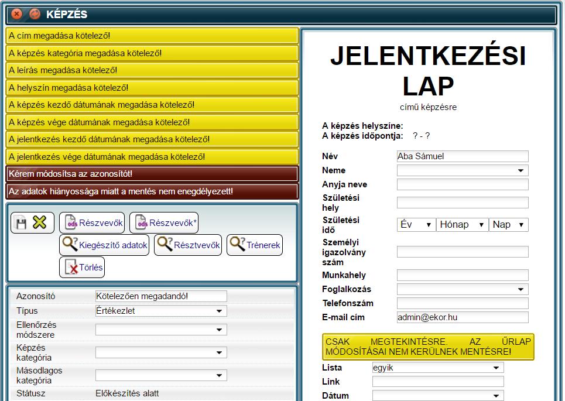The height and width of the screenshot is (401, 565).
Task: Click the Személyi igazolvány szám field
Action: coord(463,252)
